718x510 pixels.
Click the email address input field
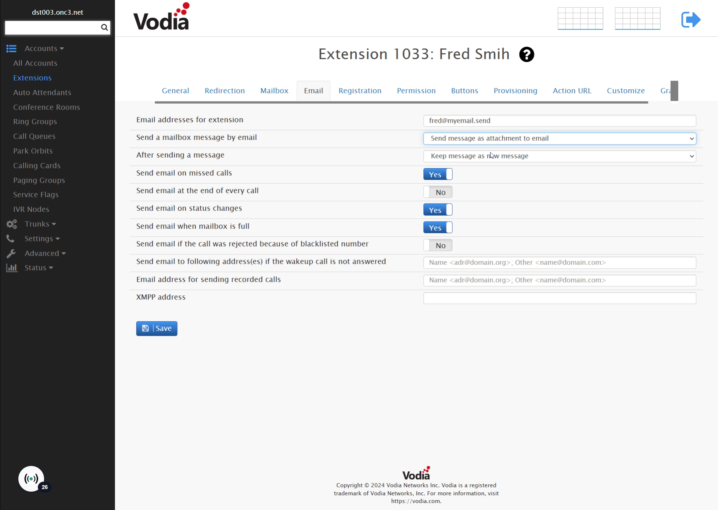coord(560,120)
